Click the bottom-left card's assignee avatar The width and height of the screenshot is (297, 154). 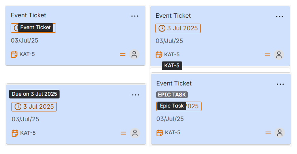135,133
